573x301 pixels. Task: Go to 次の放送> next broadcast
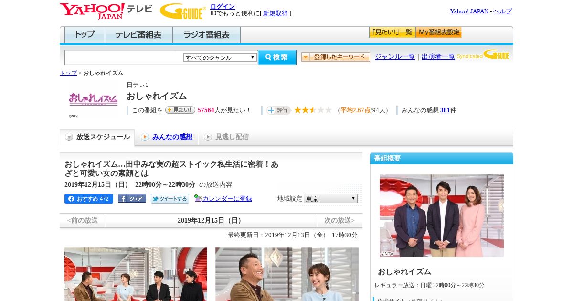pyautogui.click(x=340, y=221)
